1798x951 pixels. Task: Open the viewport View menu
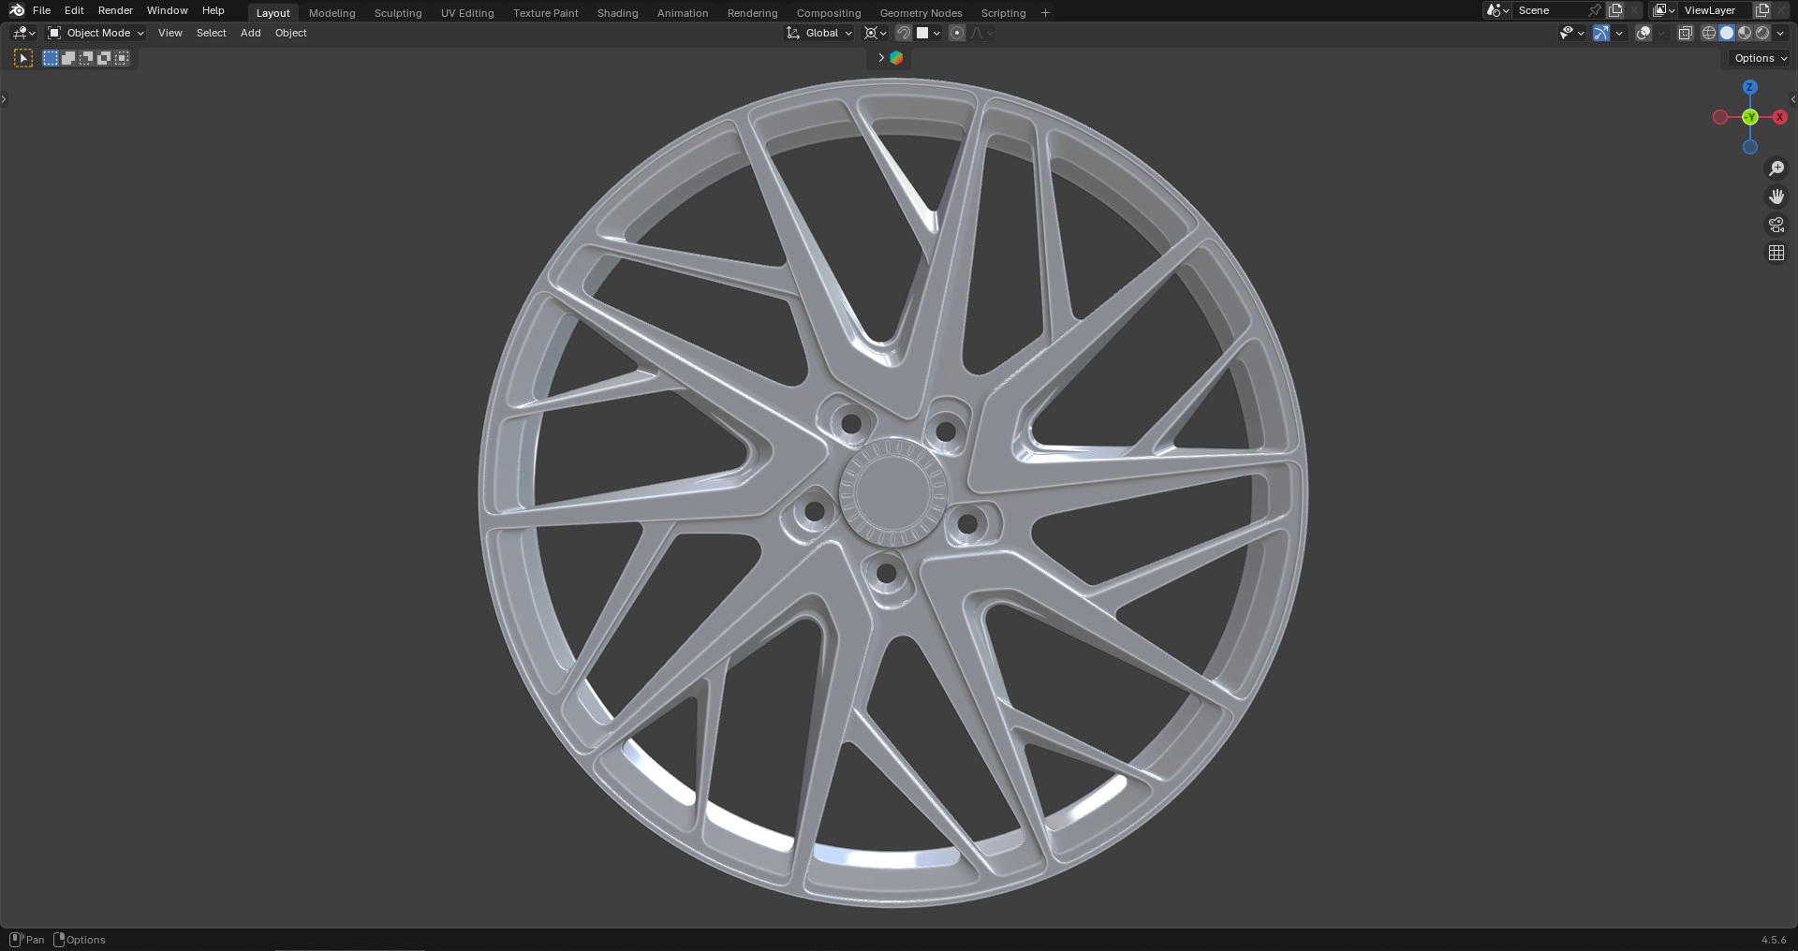point(170,33)
